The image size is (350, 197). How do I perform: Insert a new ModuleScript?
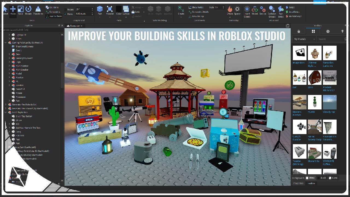(x=294, y=16)
